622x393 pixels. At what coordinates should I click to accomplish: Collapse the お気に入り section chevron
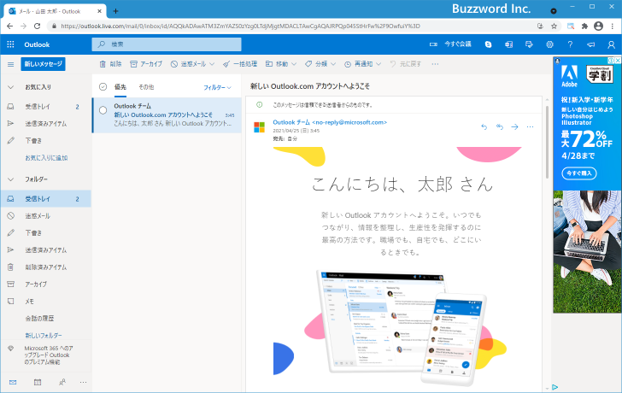coord(11,87)
